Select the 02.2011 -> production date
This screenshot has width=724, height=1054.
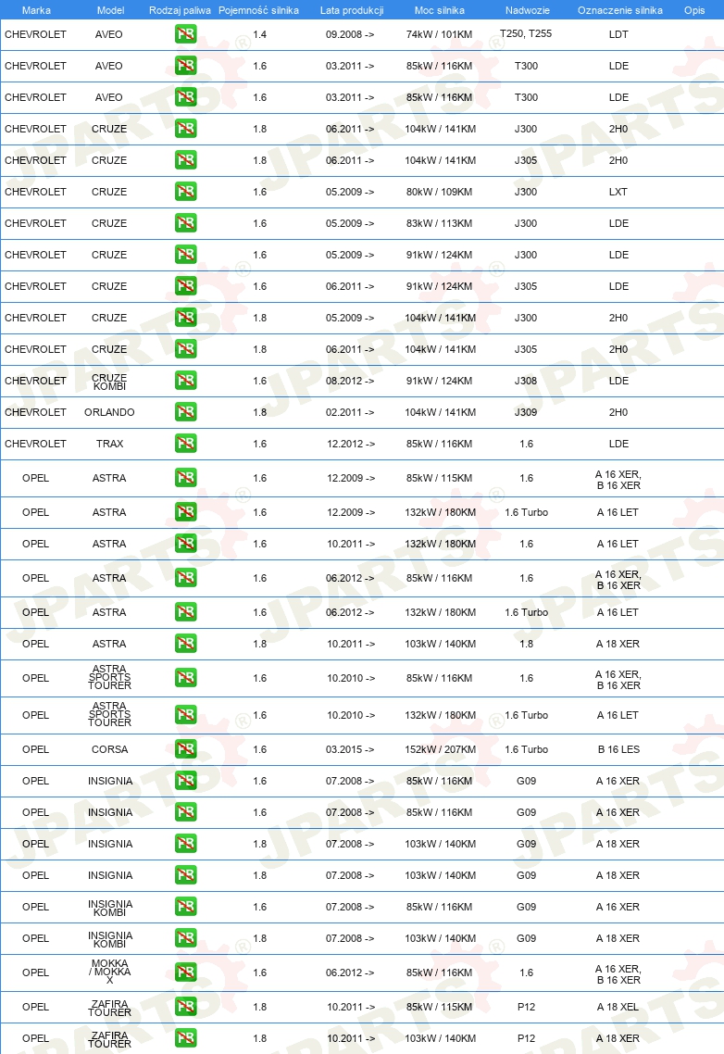[350, 412]
